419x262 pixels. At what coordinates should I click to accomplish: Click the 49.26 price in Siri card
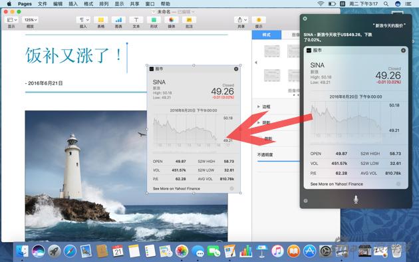pos(388,75)
